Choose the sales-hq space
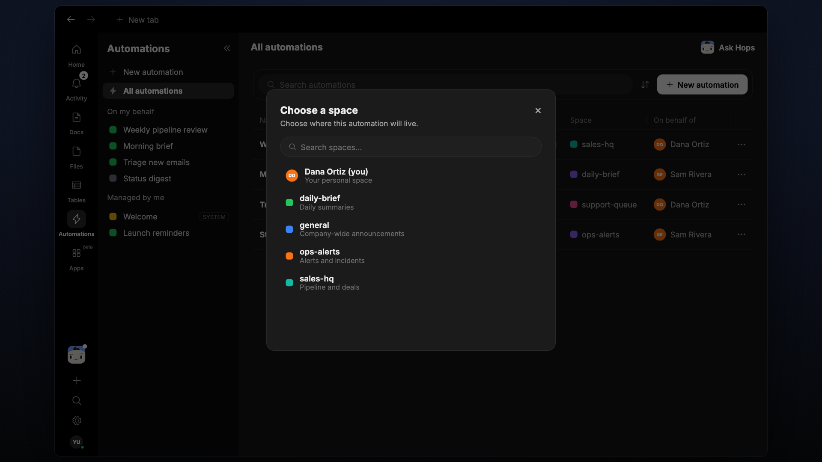This screenshot has height=462, width=822. [x=411, y=282]
